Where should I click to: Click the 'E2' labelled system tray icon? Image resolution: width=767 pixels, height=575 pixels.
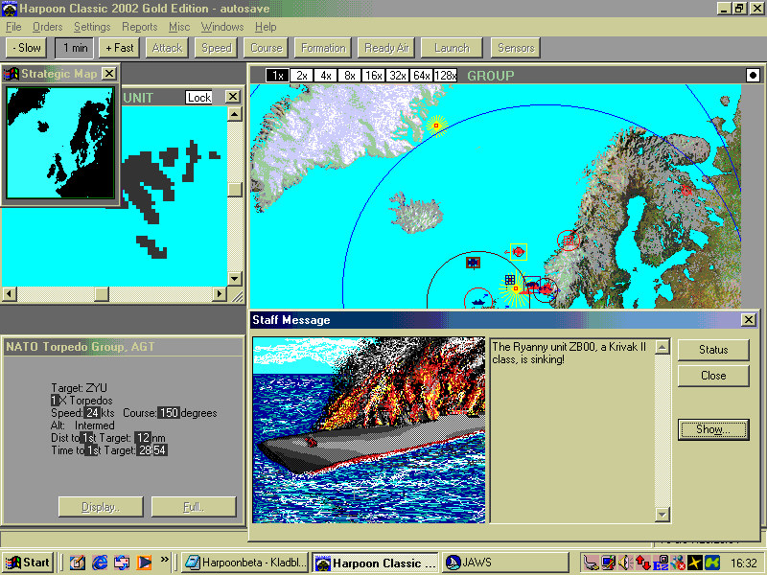[661, 563]
